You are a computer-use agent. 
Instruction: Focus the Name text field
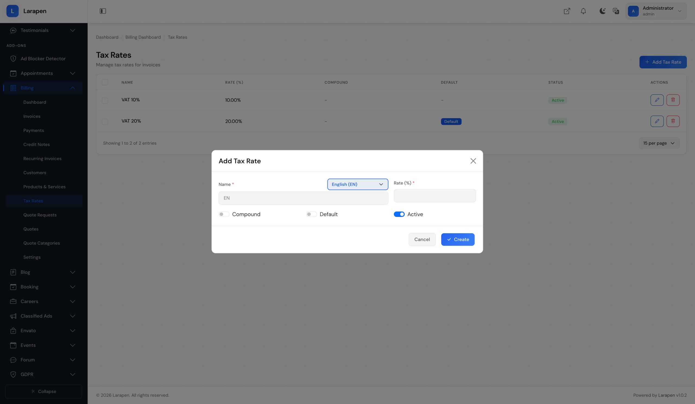tap(303, 198)
